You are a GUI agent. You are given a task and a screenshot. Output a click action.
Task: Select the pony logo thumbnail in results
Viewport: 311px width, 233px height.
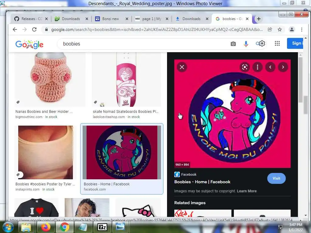click(122, 152)
